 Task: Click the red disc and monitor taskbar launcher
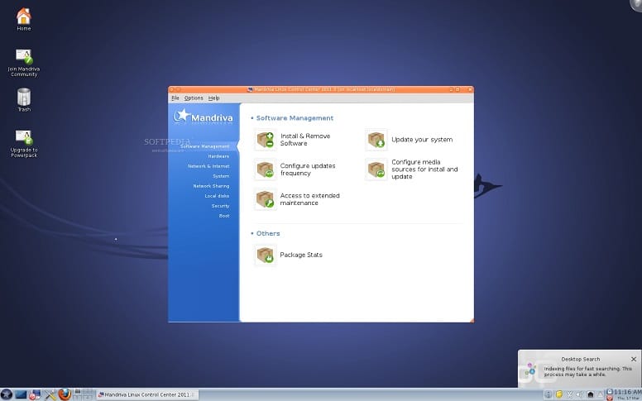35,395
